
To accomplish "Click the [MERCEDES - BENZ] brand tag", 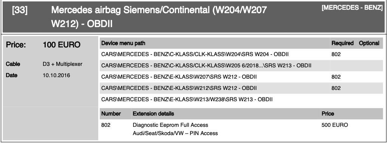I will click(352, 8).
